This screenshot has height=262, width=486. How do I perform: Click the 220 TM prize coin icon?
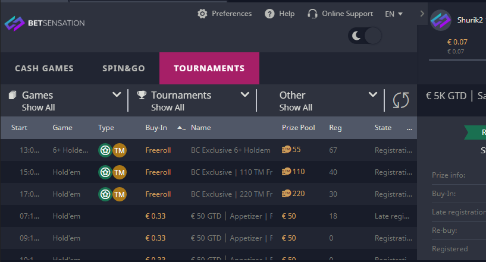click(x=286, y=194)
